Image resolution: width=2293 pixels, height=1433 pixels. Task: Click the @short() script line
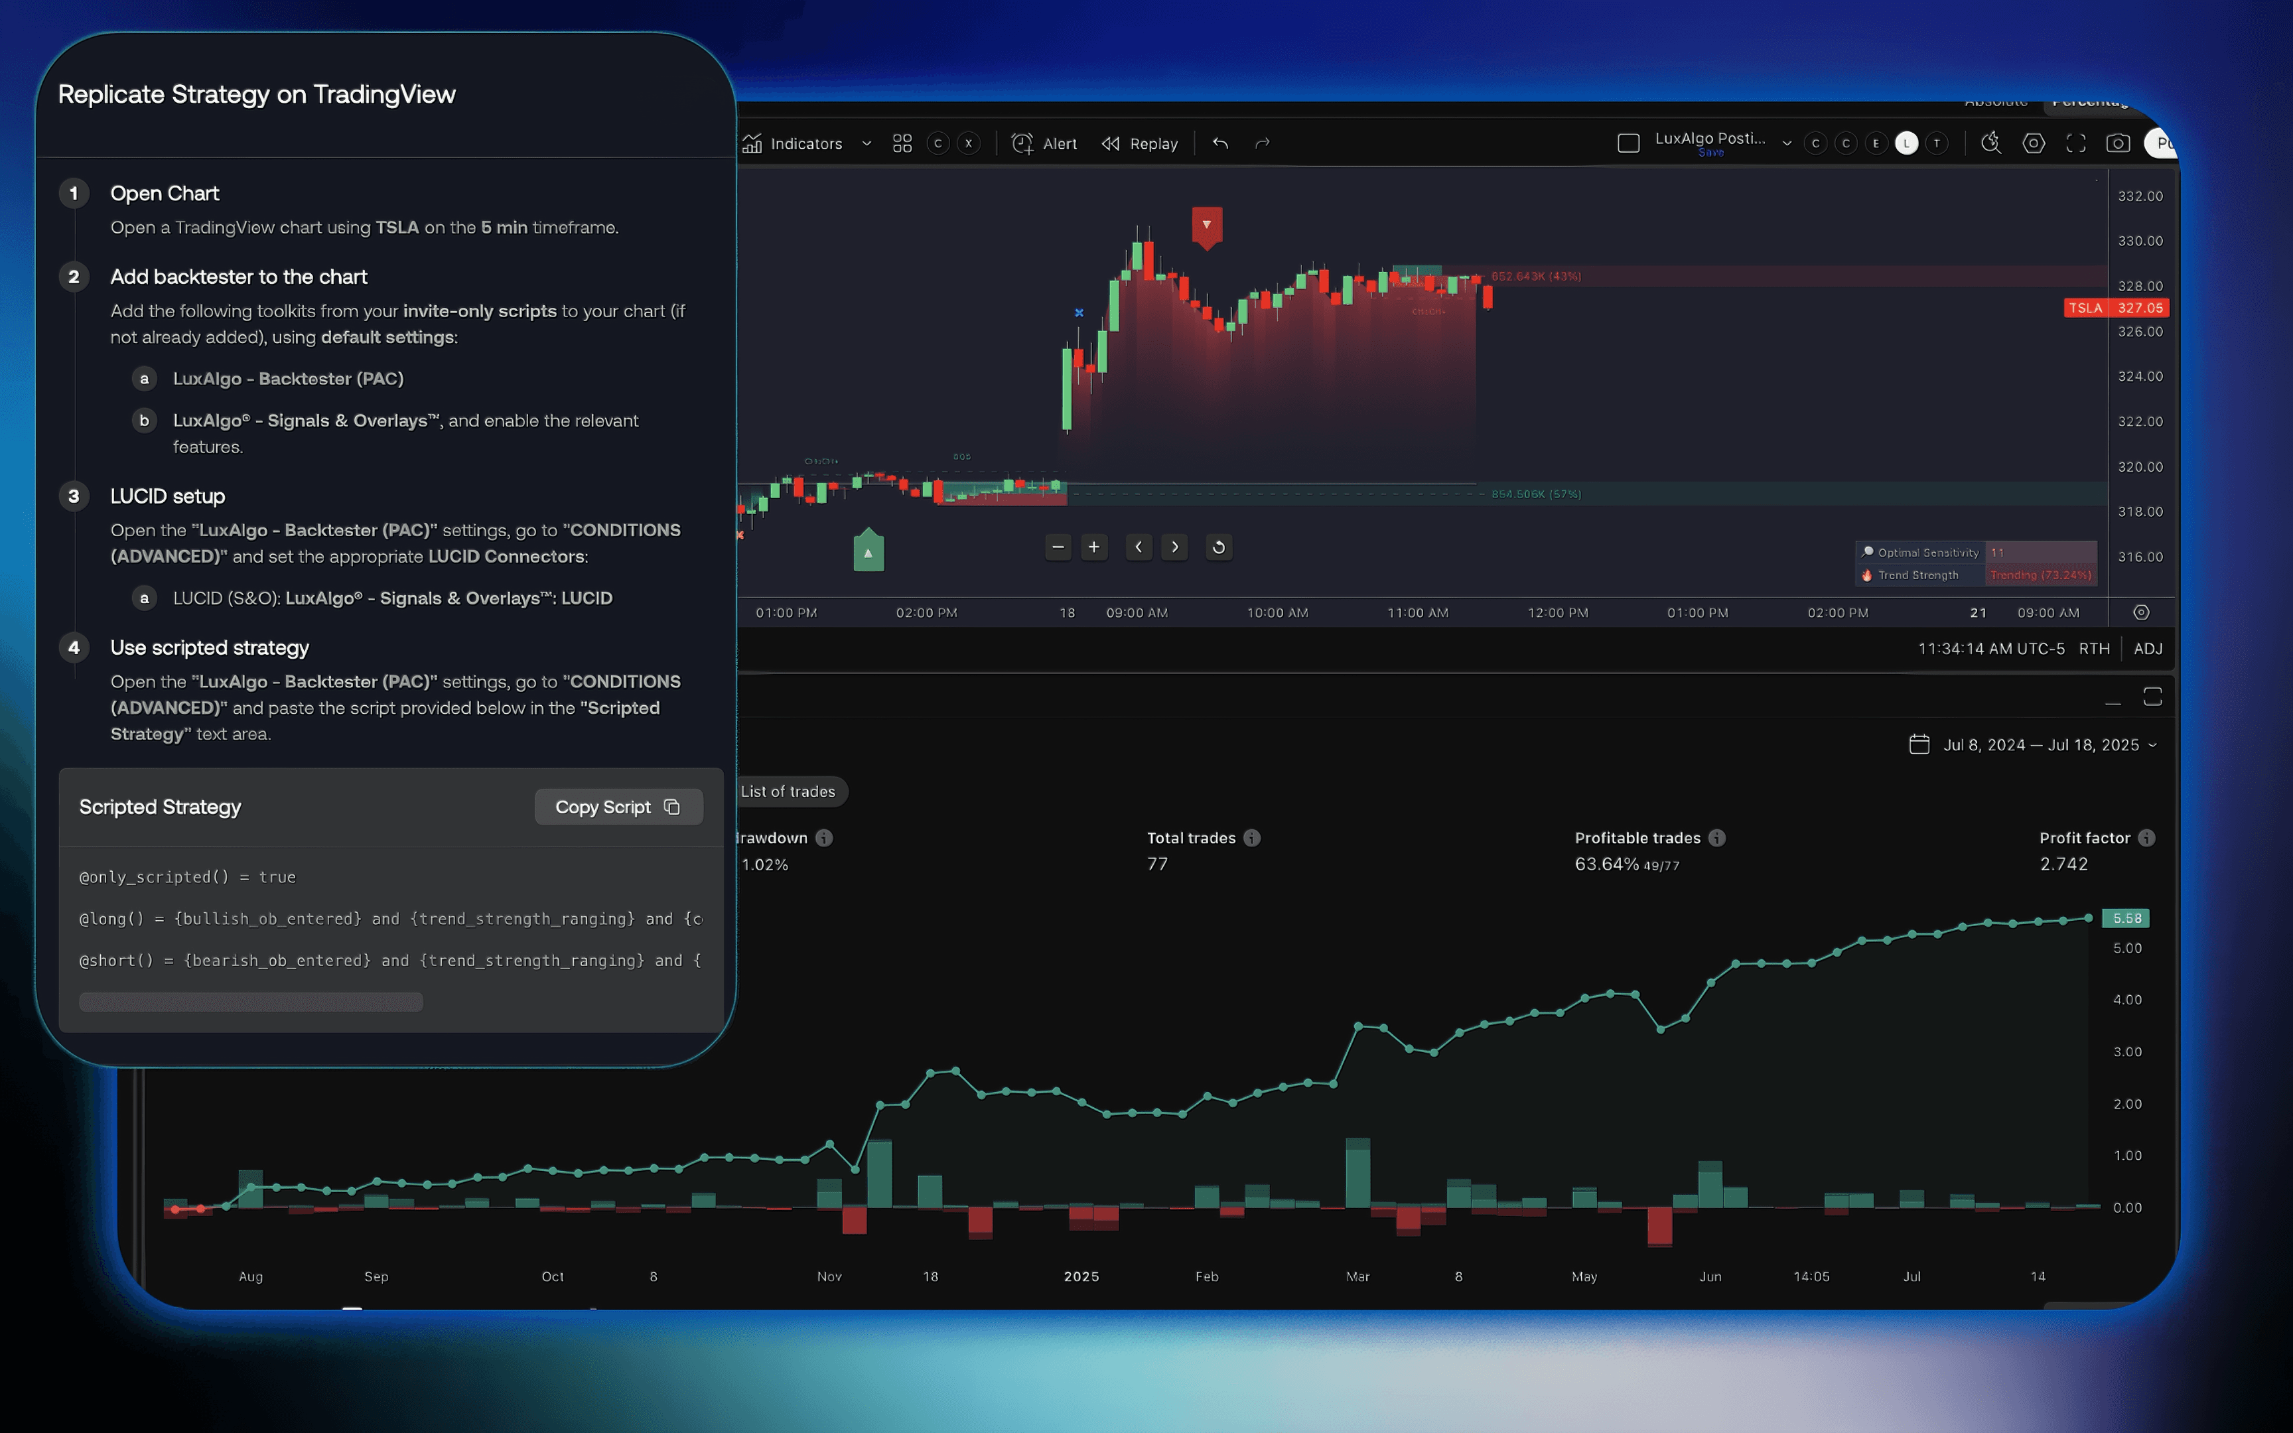coord(390,961)
